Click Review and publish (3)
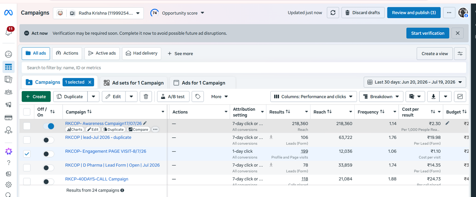Image resolution: width=476 pixels, height=197 pixels. [x=414, y=13]
